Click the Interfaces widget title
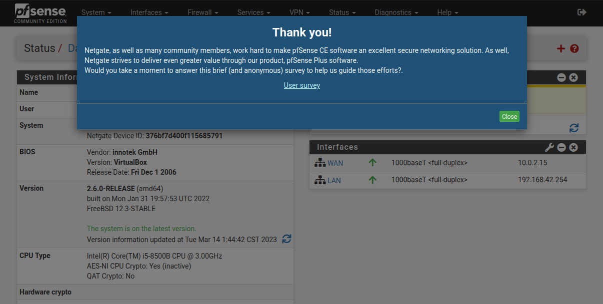The width and height of the screenshot is (603, 304). (x=337, y=147)
